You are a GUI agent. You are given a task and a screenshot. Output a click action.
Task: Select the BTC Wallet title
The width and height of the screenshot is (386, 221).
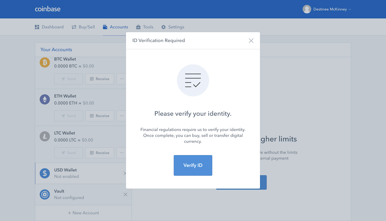(x=65, y=59)
